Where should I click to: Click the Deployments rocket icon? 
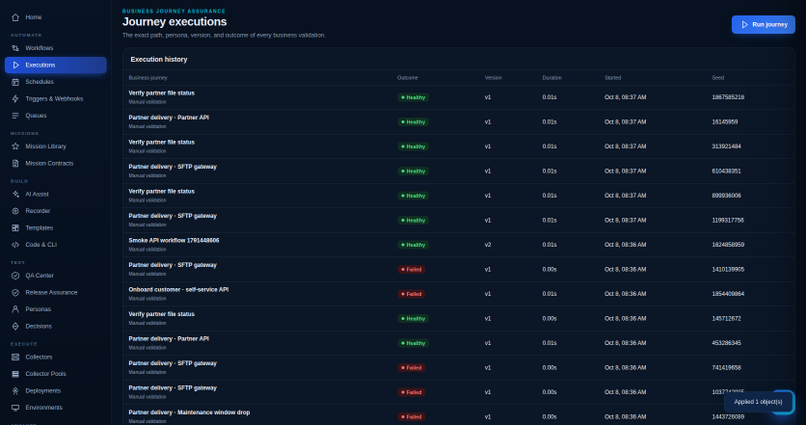click(15, 391)
